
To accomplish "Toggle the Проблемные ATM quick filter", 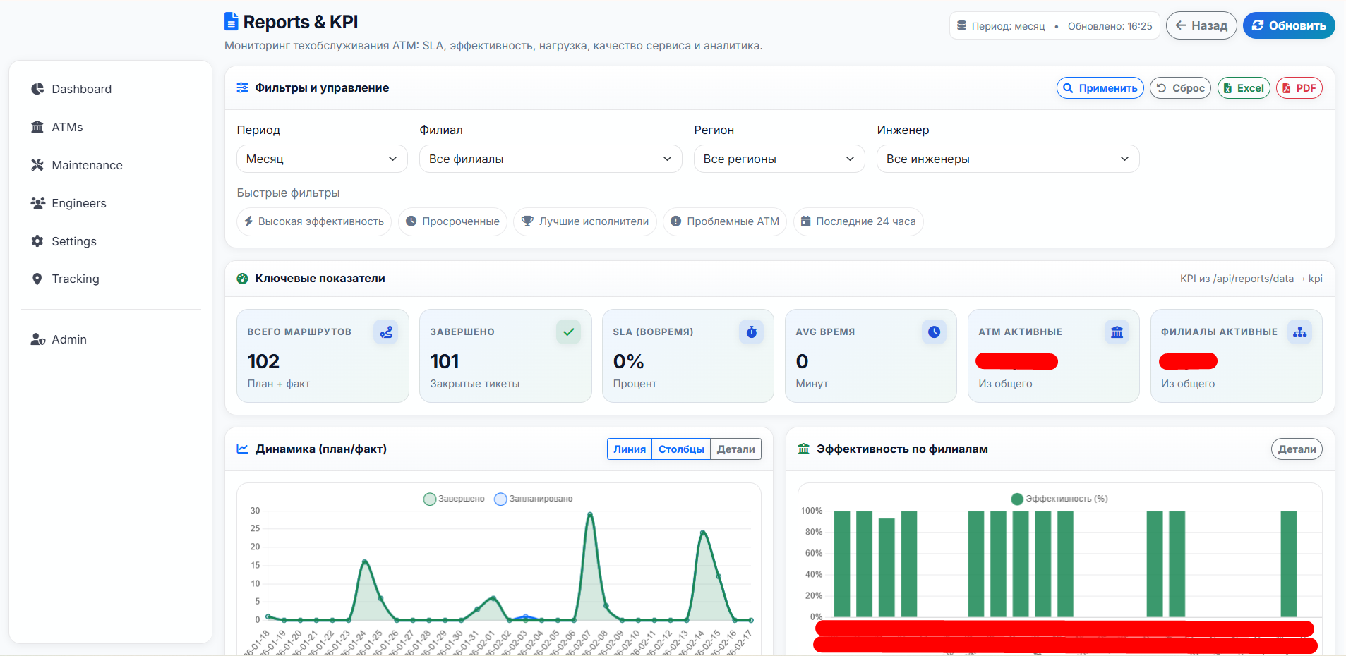I will pos(725,221).
